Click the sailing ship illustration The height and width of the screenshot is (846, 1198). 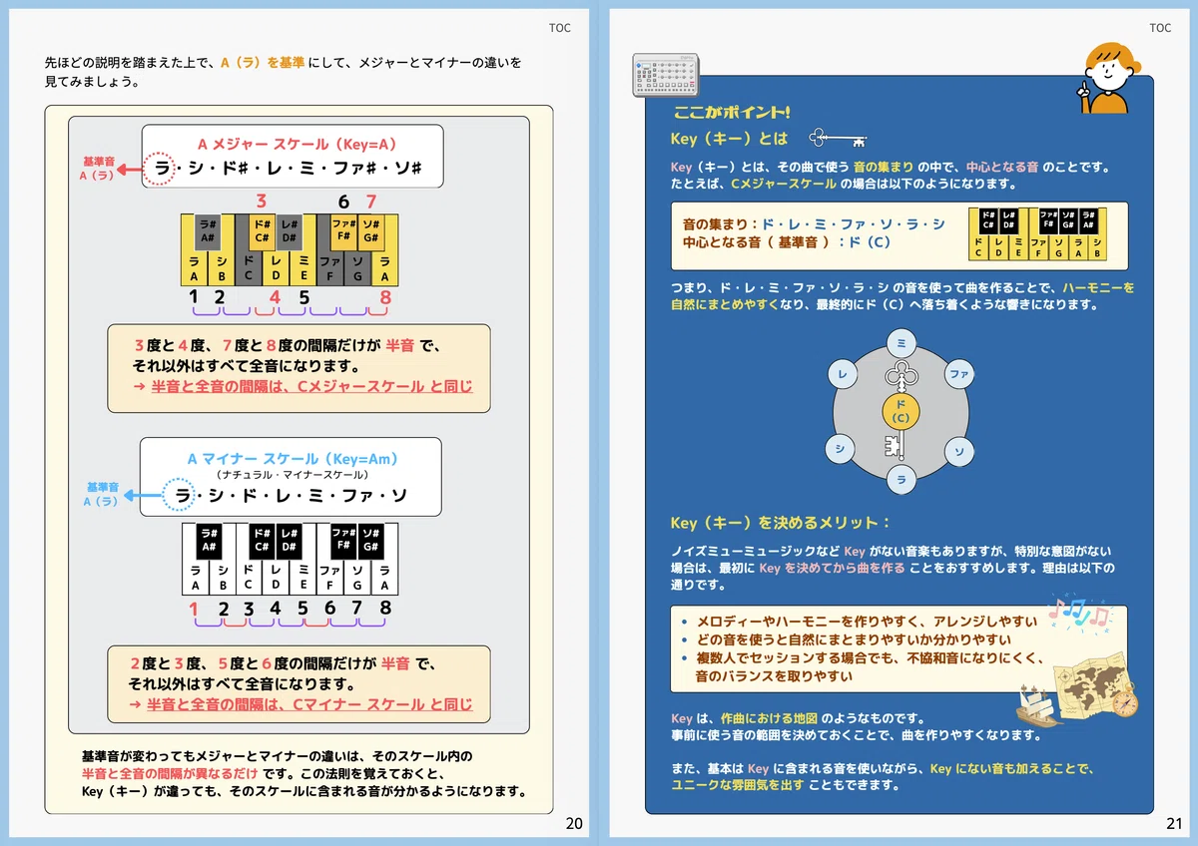pyautogui.click(x=1038, y=705)
